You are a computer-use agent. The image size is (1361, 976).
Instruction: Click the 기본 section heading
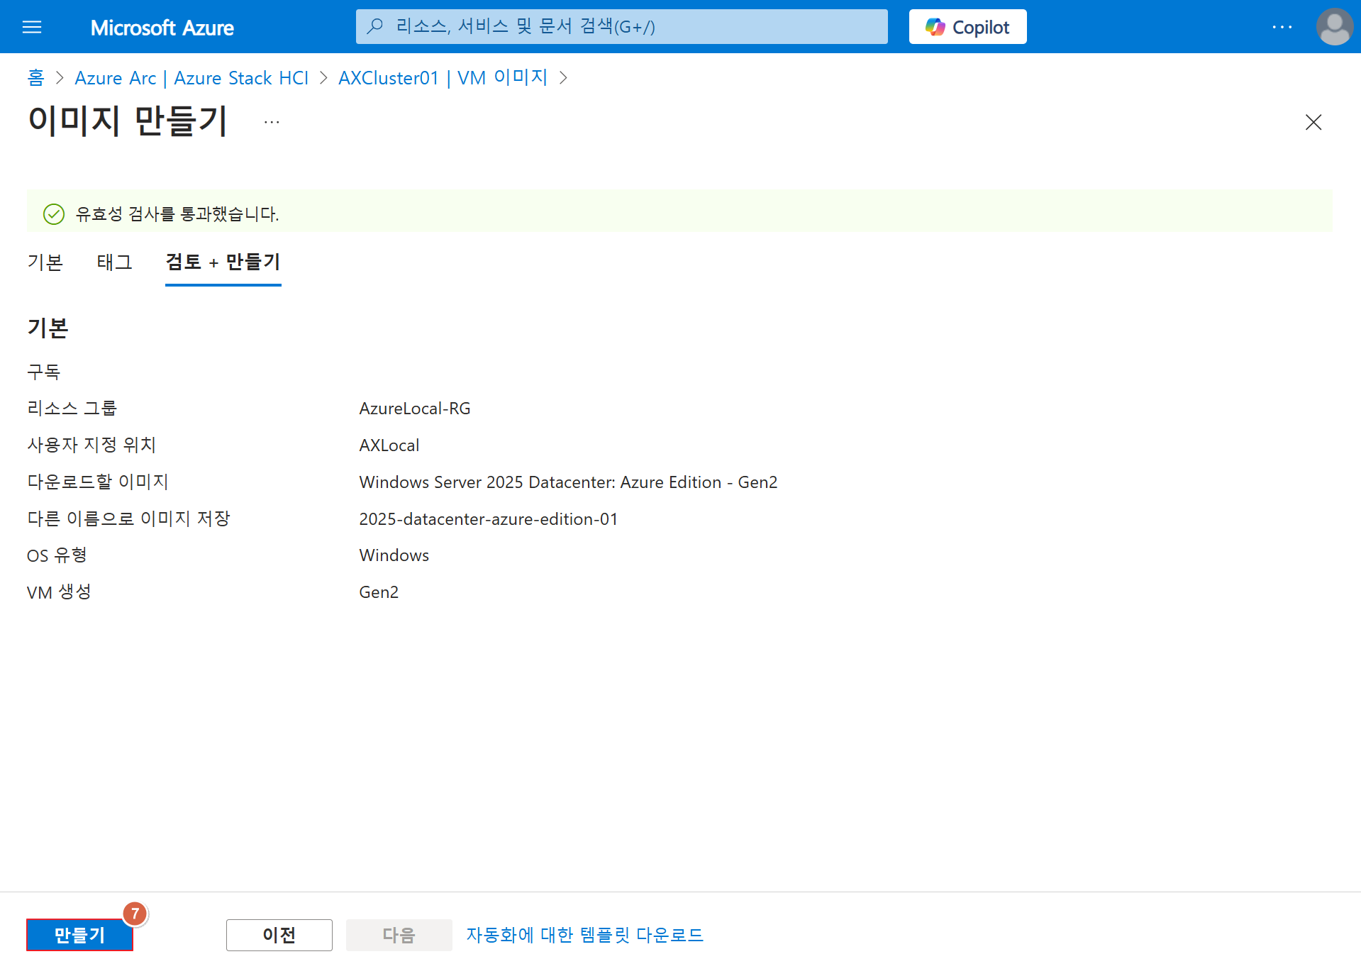(48, 327)
